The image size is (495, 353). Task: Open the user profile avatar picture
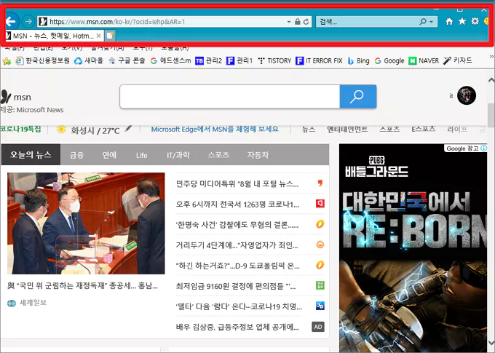467,95
